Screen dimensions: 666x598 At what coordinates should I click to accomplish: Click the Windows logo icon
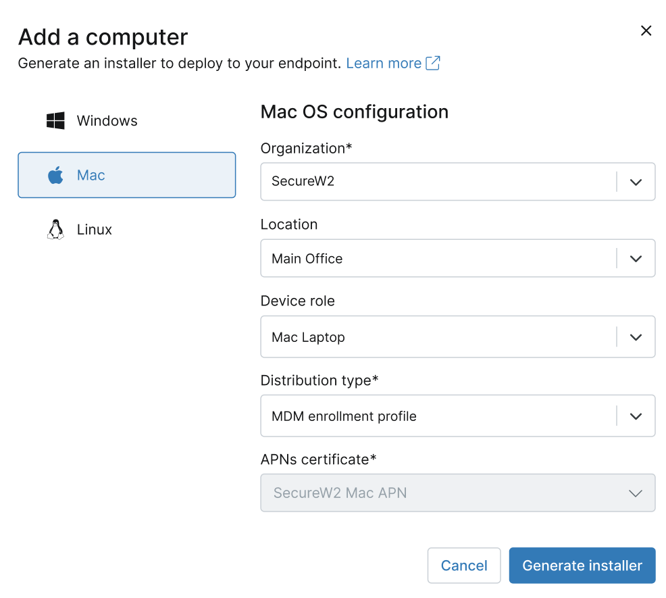click(55, 121)
